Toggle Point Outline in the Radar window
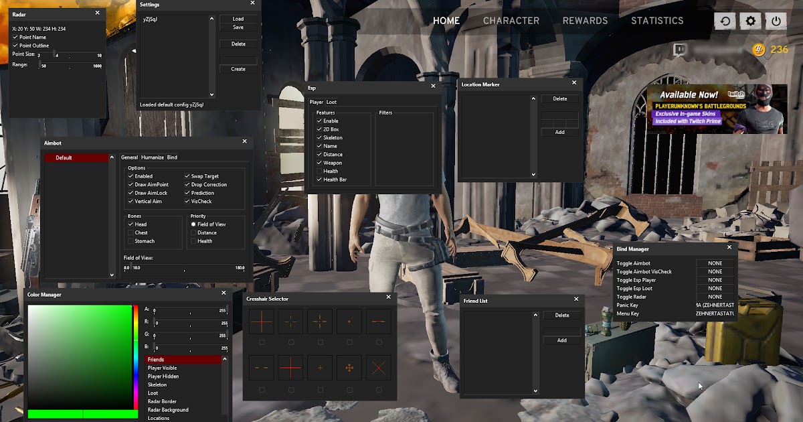Image resolution: width=803 pixels, height=422 pixels. [15, 46]
